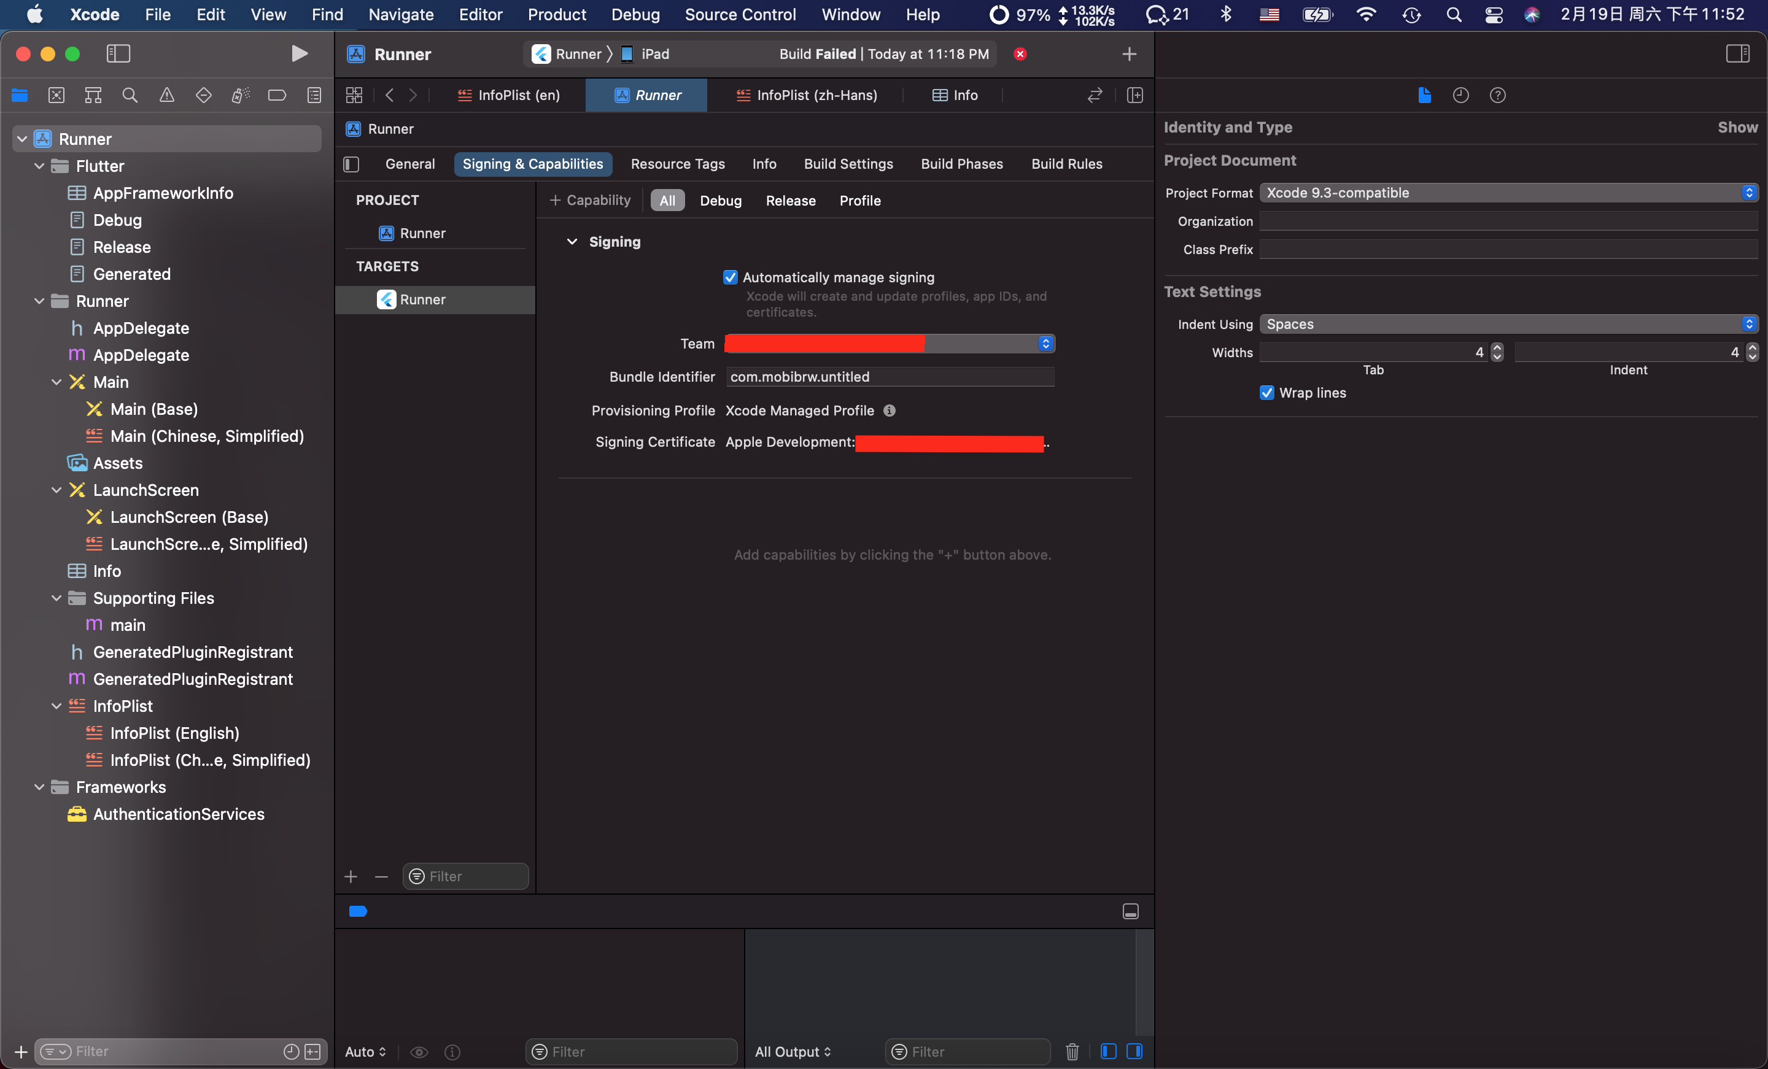Click Show in Identity and Type
This screenshot has height=1069, width=1768.
tap(1737, 128)
